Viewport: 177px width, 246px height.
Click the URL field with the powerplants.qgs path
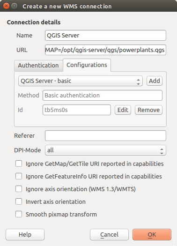click(105, 50)
